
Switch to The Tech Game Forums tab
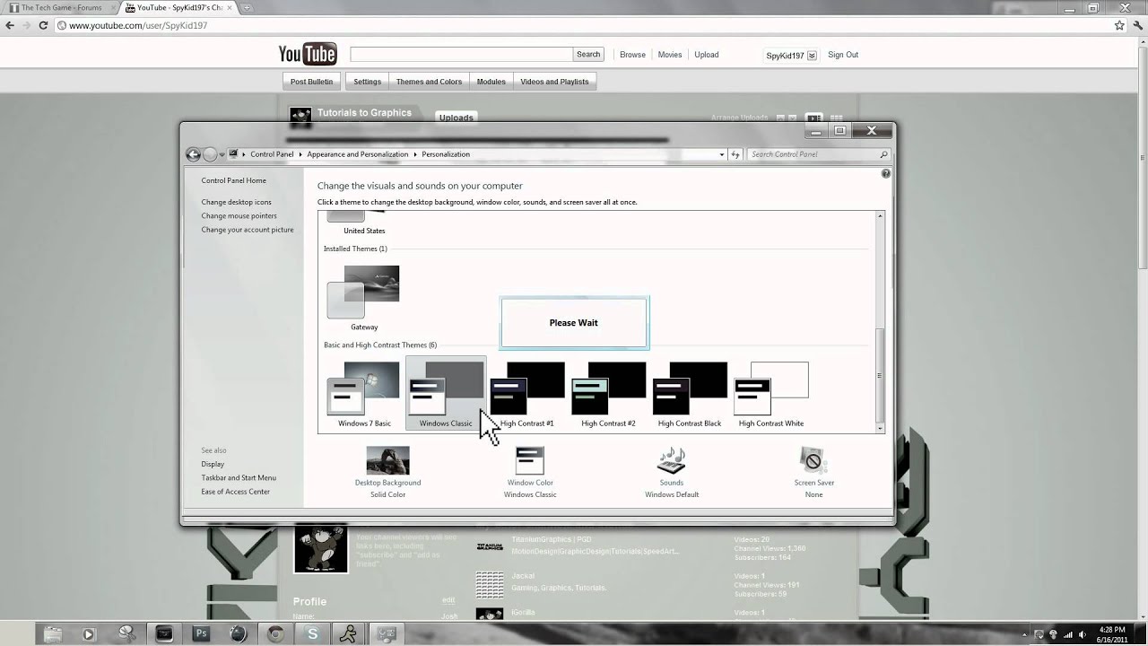[60, 8]
